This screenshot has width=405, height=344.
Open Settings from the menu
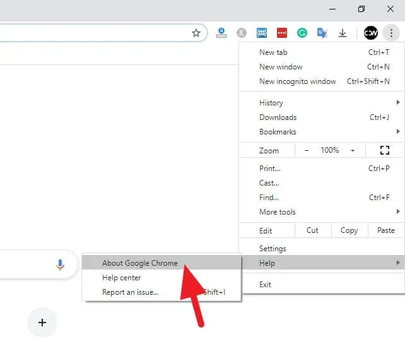(322, 249)
